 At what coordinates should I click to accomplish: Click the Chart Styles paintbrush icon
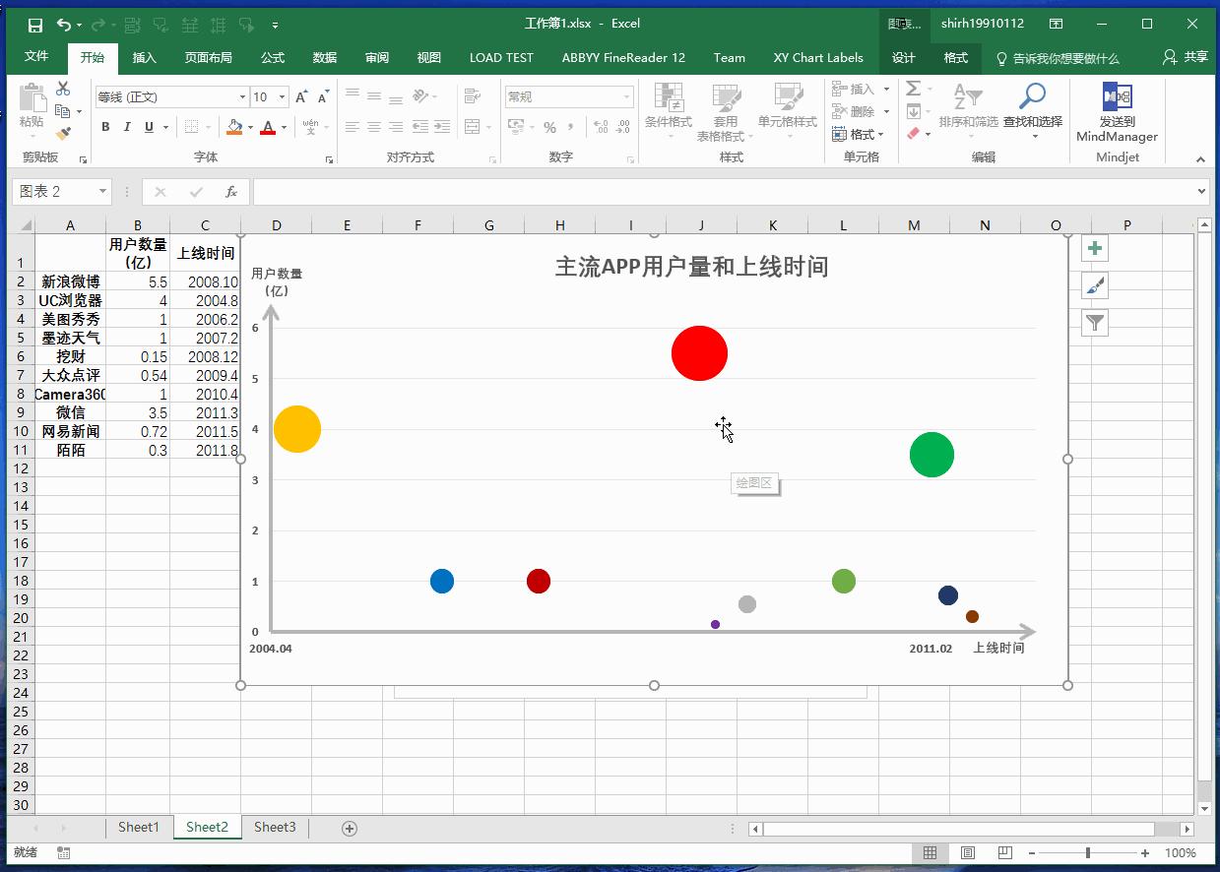coord(1095,285)
